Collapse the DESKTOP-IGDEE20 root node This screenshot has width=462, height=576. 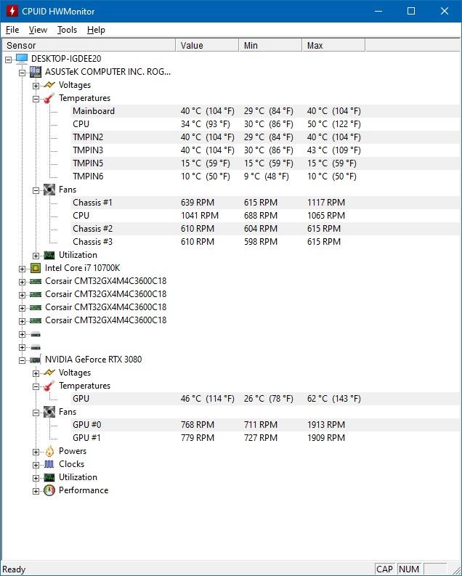pos(8,60)
